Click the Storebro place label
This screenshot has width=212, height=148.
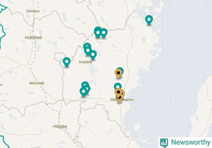tap(33, 11)
